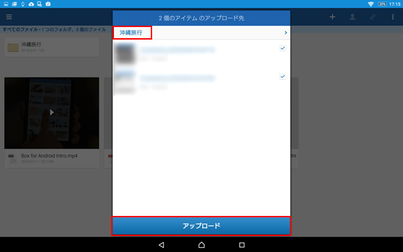Image resolution: width=403 pixels, height=252 pixels.
Task: Tap the Wi-Fi status icon
Action: [x=370, y=4]
